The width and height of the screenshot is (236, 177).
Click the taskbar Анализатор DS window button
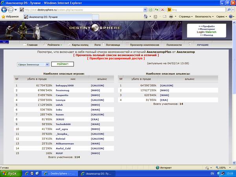[x=97, y=174]
